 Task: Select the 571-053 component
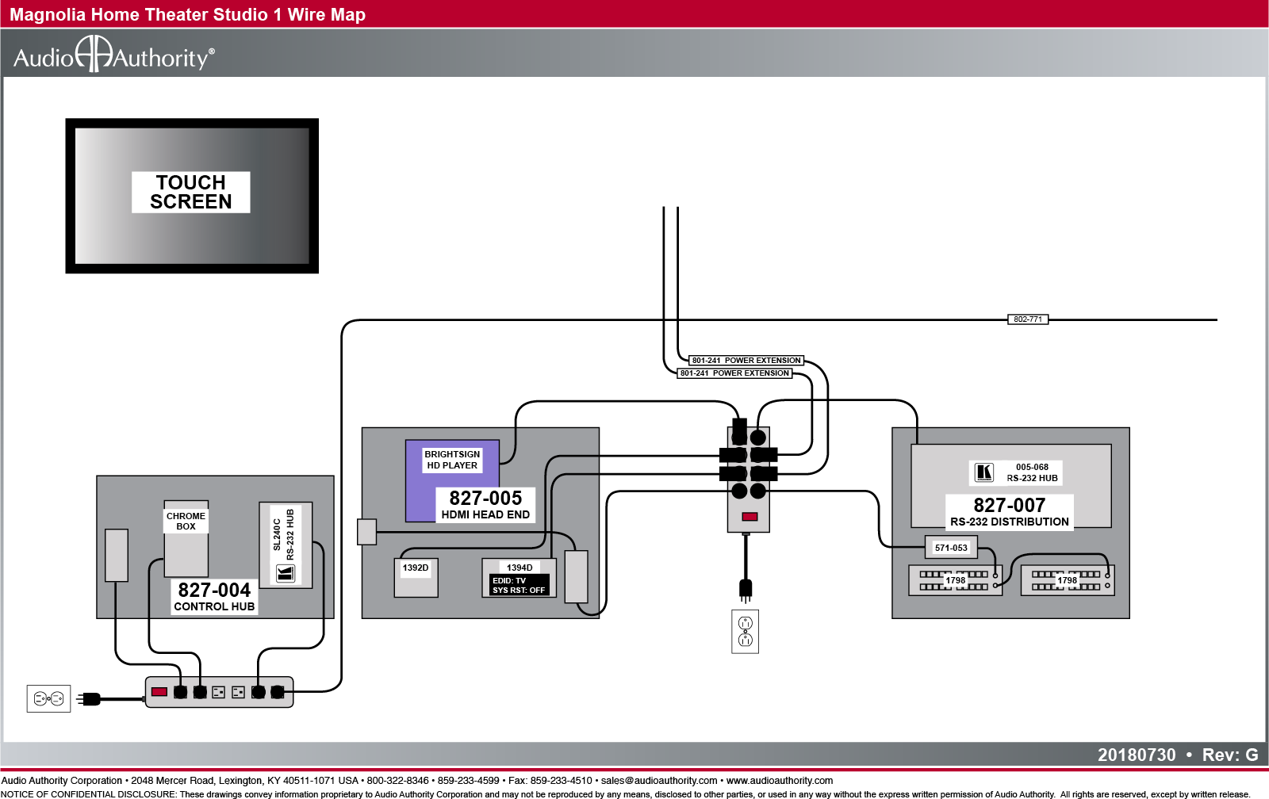[x=951, y=548]
